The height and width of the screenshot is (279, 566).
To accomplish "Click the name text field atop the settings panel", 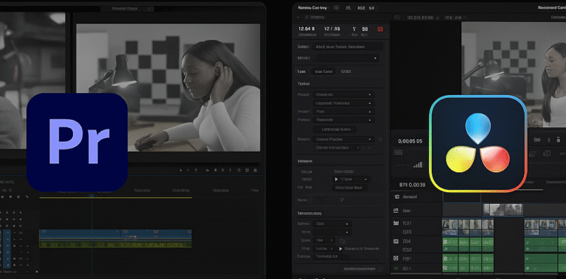I will tap(348, 46).
